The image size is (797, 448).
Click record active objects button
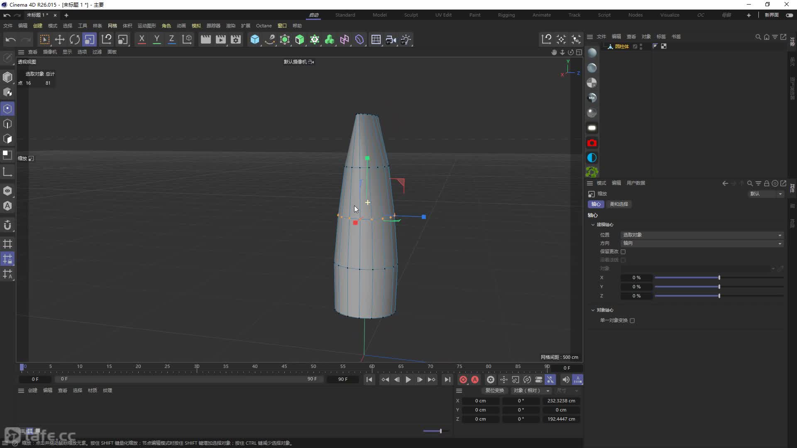[463, 380]
